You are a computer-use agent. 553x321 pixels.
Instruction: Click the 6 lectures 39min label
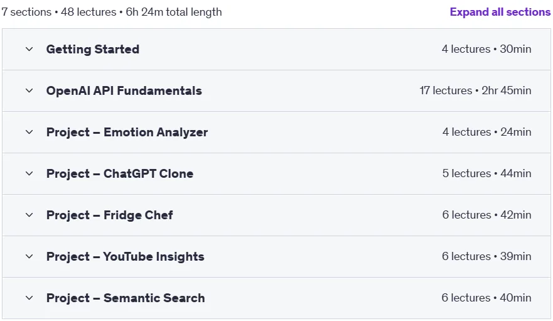(486, 256)
